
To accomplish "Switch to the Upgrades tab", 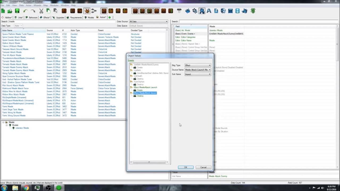I will (58, 18).
